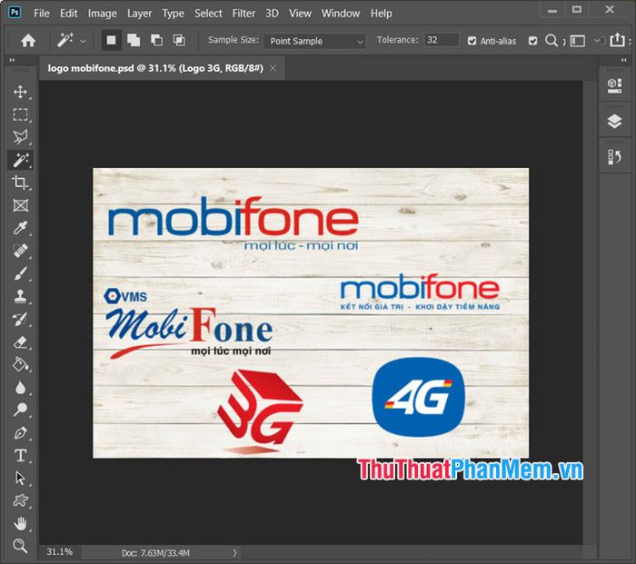Select the Rectangular Marquee tool

(x=20, y=114)
